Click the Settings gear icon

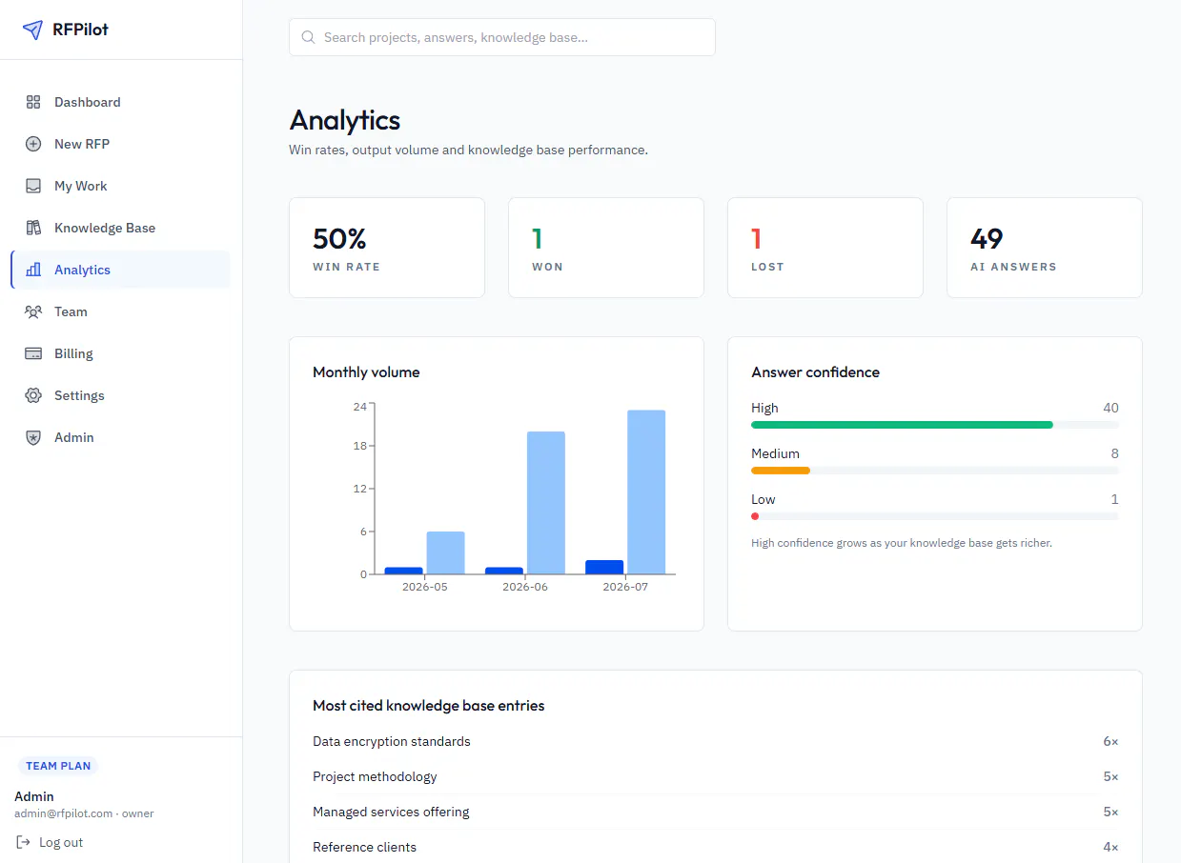point(33,395)
